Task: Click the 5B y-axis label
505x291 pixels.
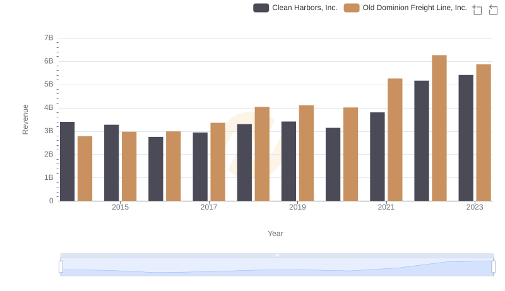Action: [49, 85]
